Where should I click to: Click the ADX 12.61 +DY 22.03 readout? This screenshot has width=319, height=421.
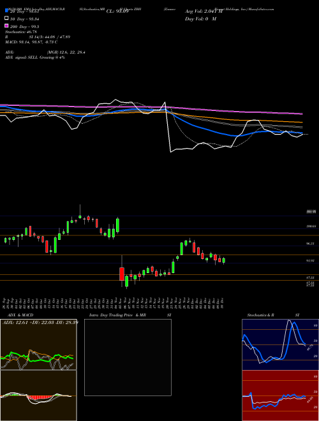point(40,322)
